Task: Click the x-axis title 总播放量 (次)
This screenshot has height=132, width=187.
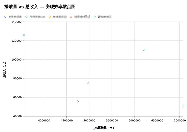Action: click(104, 128)
